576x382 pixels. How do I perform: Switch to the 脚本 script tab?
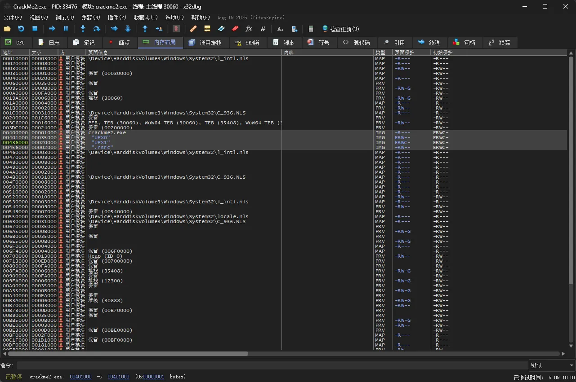pos(284,43)
